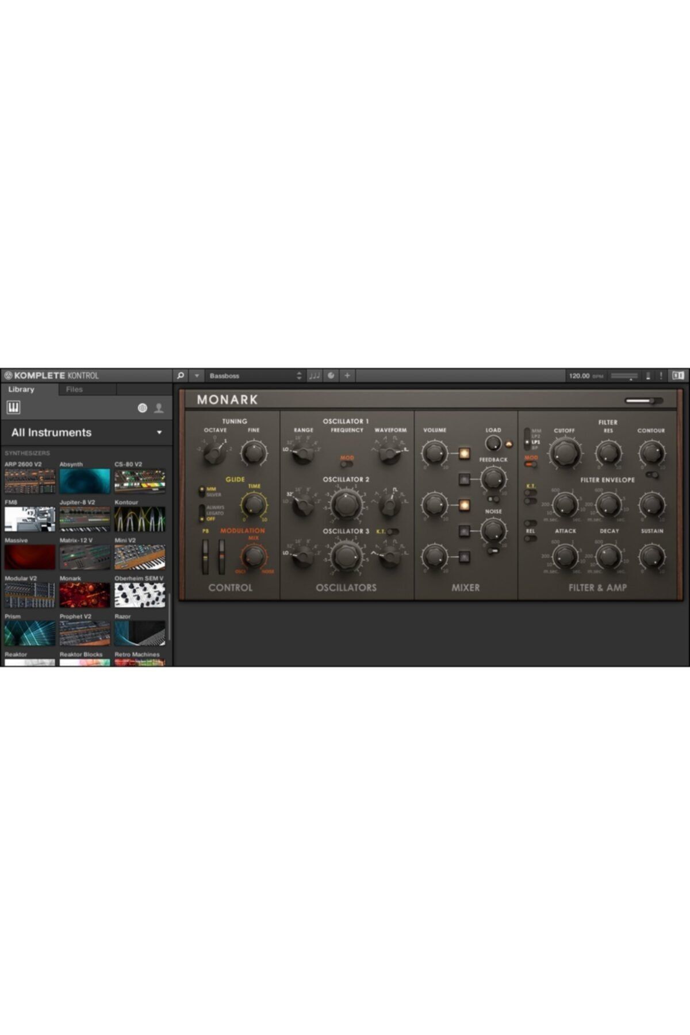Toggle the switch under the Noise knob
690x1035 pixels.
tap(493, 550)
